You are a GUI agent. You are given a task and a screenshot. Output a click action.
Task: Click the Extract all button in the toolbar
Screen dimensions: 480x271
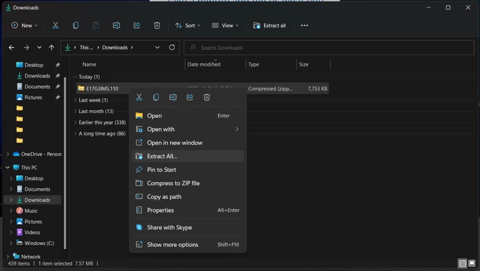pos(269,25)
